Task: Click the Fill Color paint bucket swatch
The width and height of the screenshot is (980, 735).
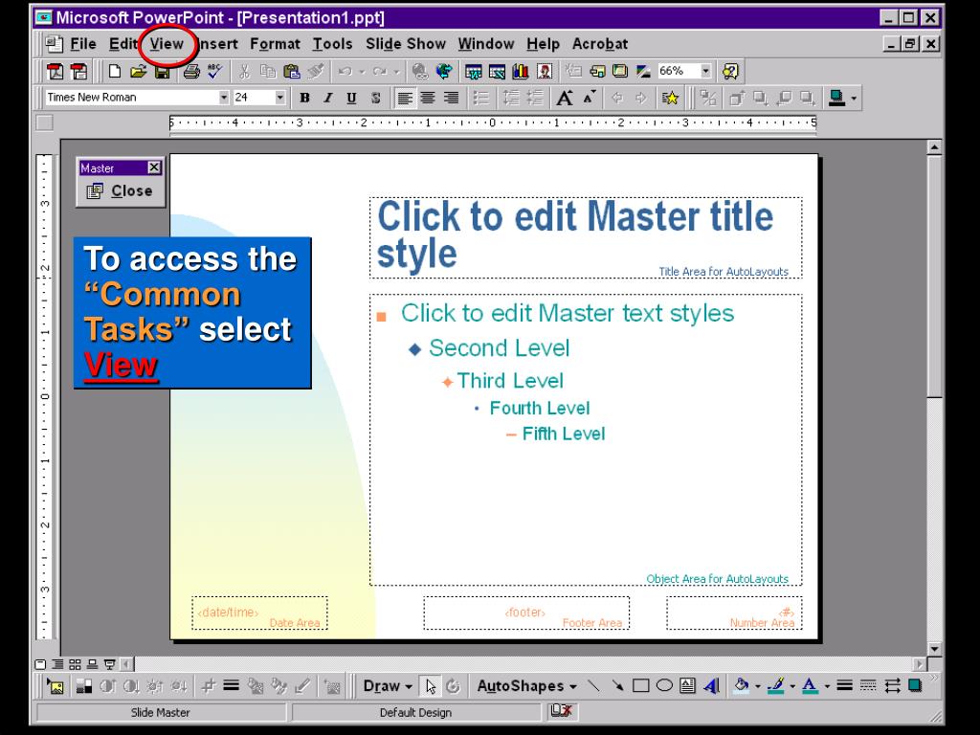Action: point(742,685)
